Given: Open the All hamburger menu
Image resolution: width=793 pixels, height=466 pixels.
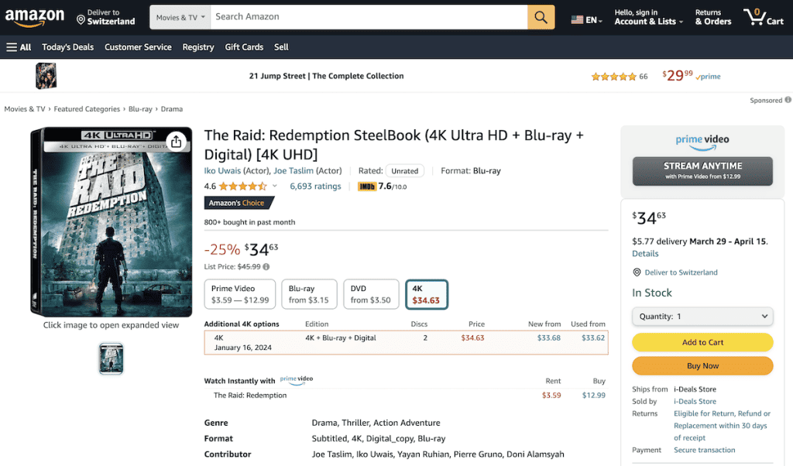Looking at the screenshot, I should (17, 46).
